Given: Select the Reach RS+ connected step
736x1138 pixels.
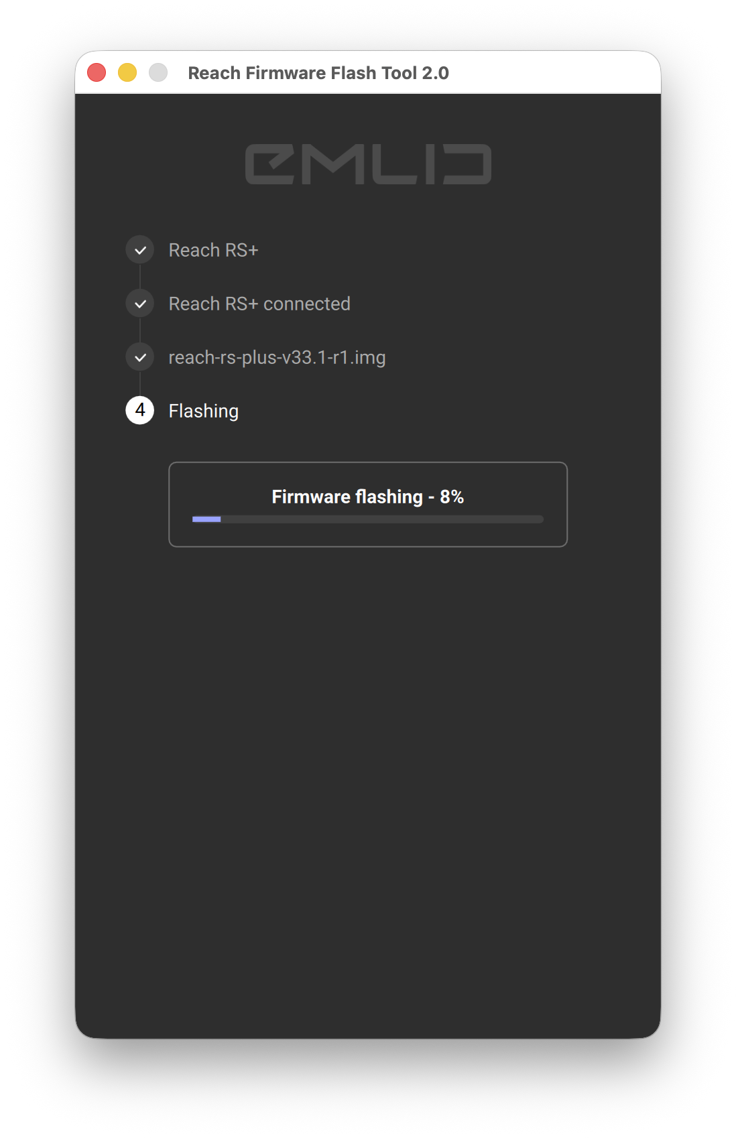Looking at the screenshot, I should tap(259, 304).
